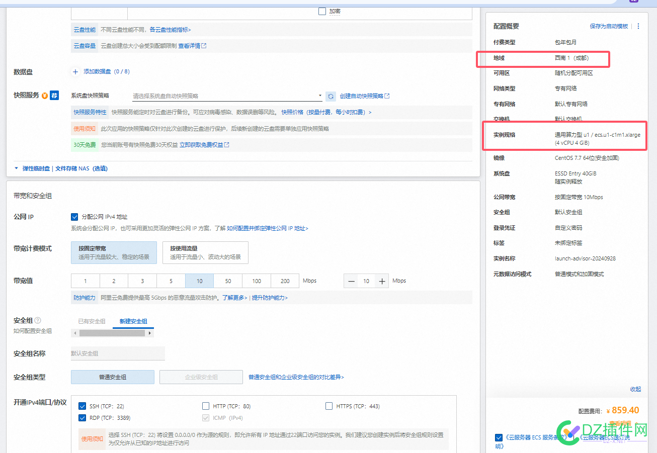The image size is (657, 453).
Task: Open 如何配置并绑定弹性公网 IP 地址 link
Action: coord(267,228)
